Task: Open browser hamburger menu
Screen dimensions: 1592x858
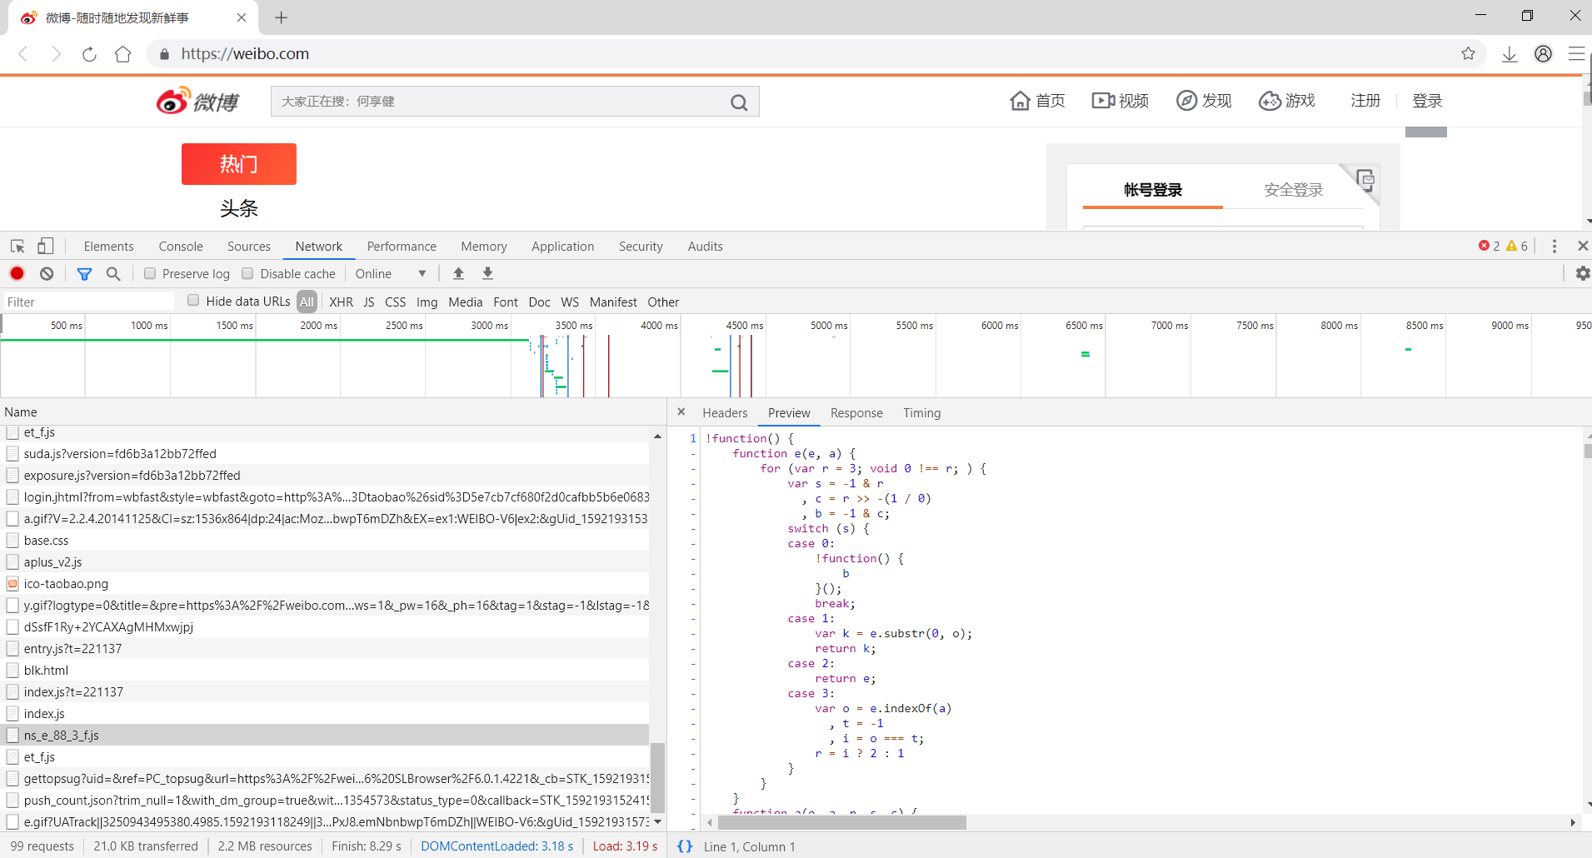Action: point(1576,53)
